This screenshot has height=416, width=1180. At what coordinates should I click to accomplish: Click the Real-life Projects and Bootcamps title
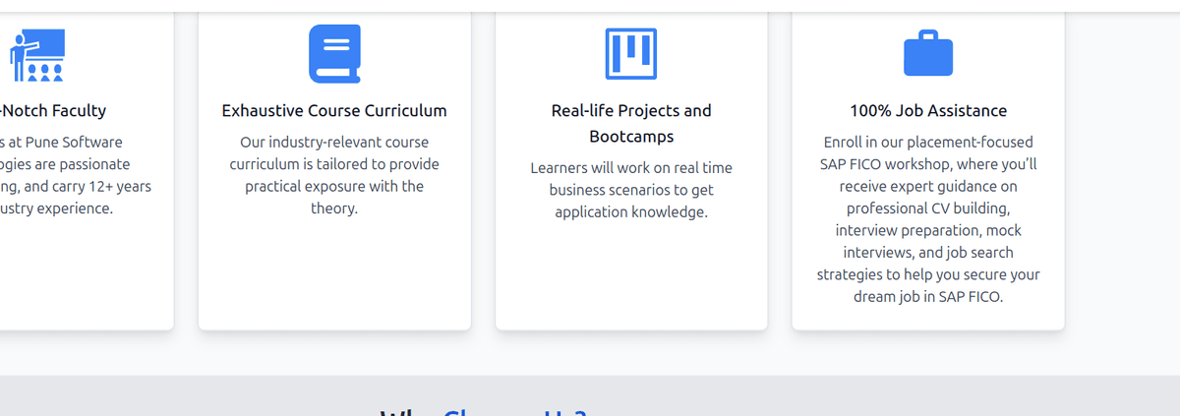[631, 123]
